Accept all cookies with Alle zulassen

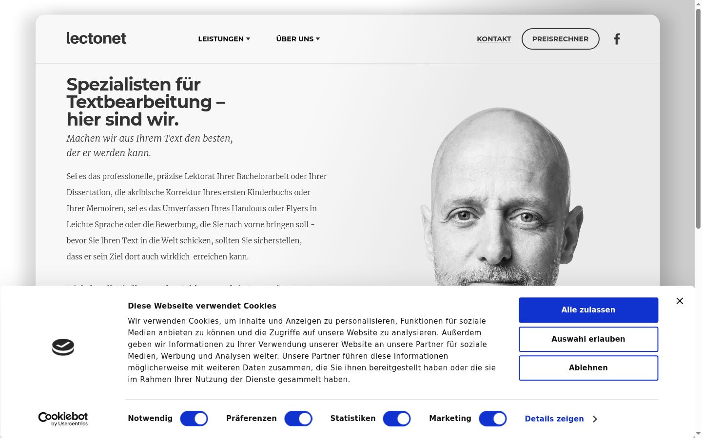(588, 310)
